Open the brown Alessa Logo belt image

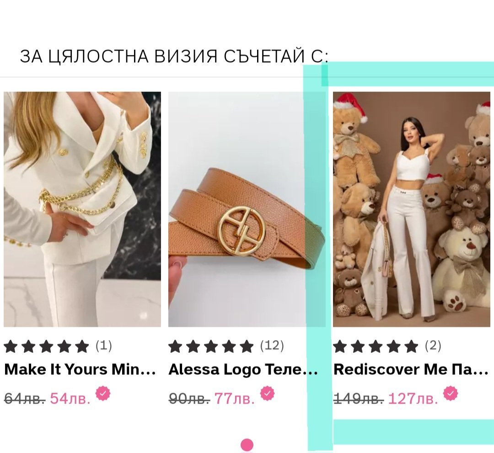click(247, 209)
